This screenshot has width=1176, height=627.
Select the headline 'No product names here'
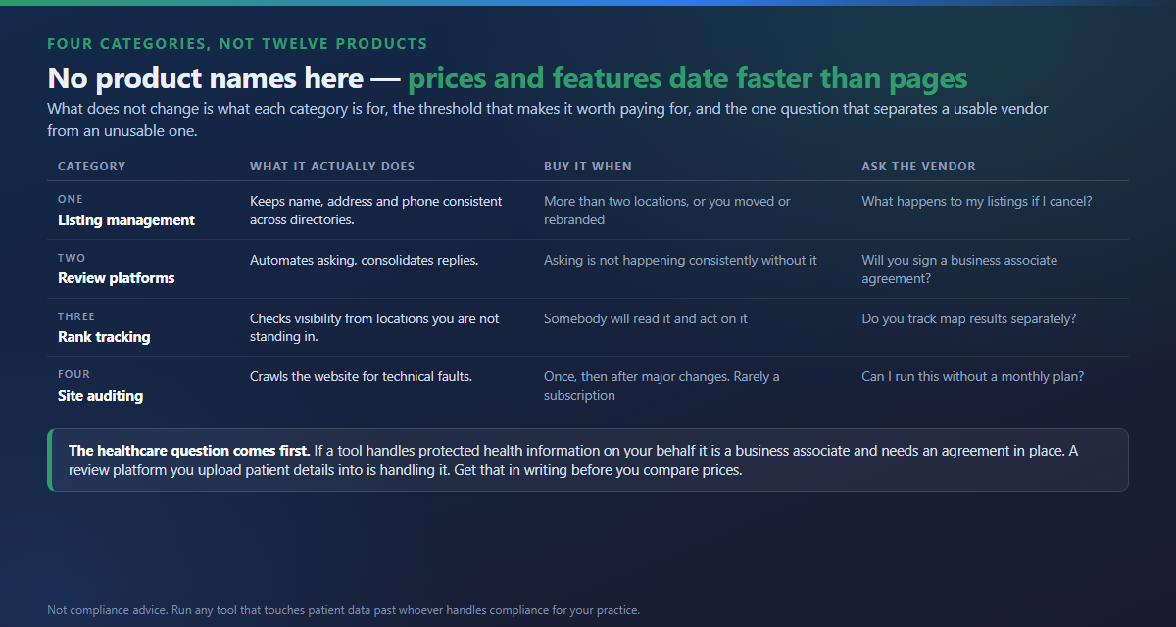click(x=205, y=78)
